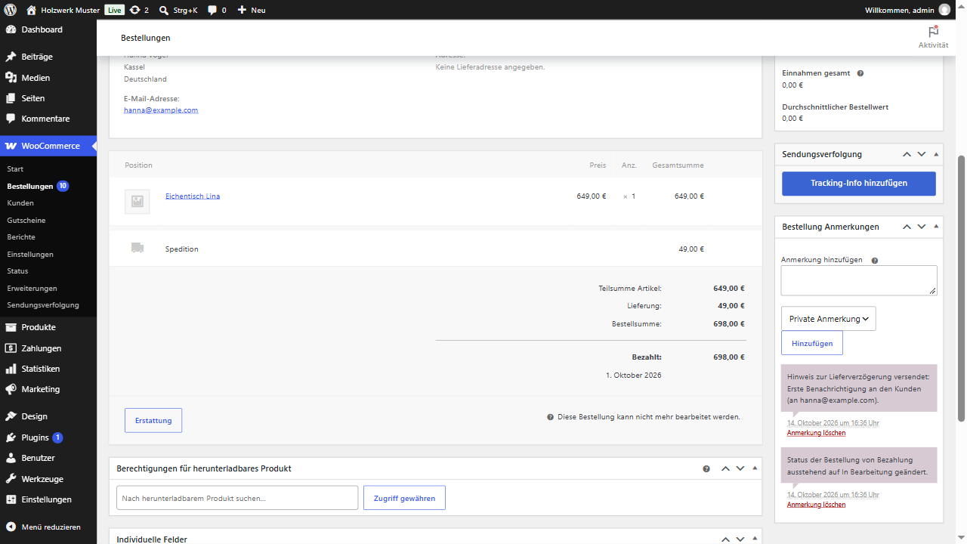Open Beiträge in the sidebar
The image size is (967, 544).
48,57
